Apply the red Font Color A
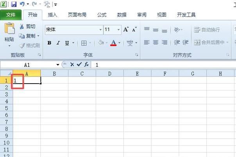Image resolution: width=236 pixels, height=157 pixels. click(x=113, y=43)
